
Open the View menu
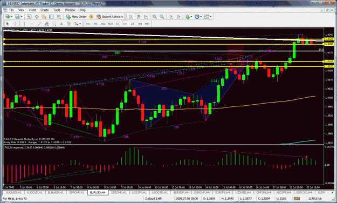tap(21, 10)
